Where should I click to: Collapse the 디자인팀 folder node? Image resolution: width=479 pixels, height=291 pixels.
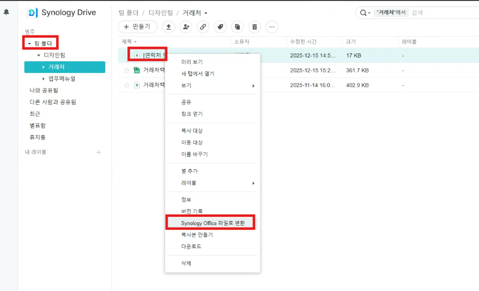[x=39, y=55]
